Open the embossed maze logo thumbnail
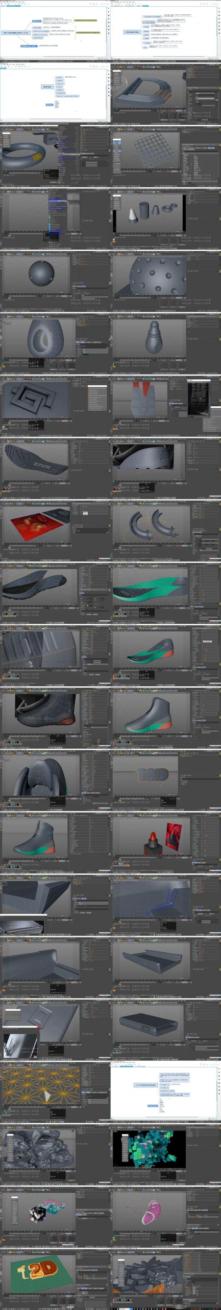Image resolution: width=221 pixels, height=1310 pixels. click(x=55, y=406)
